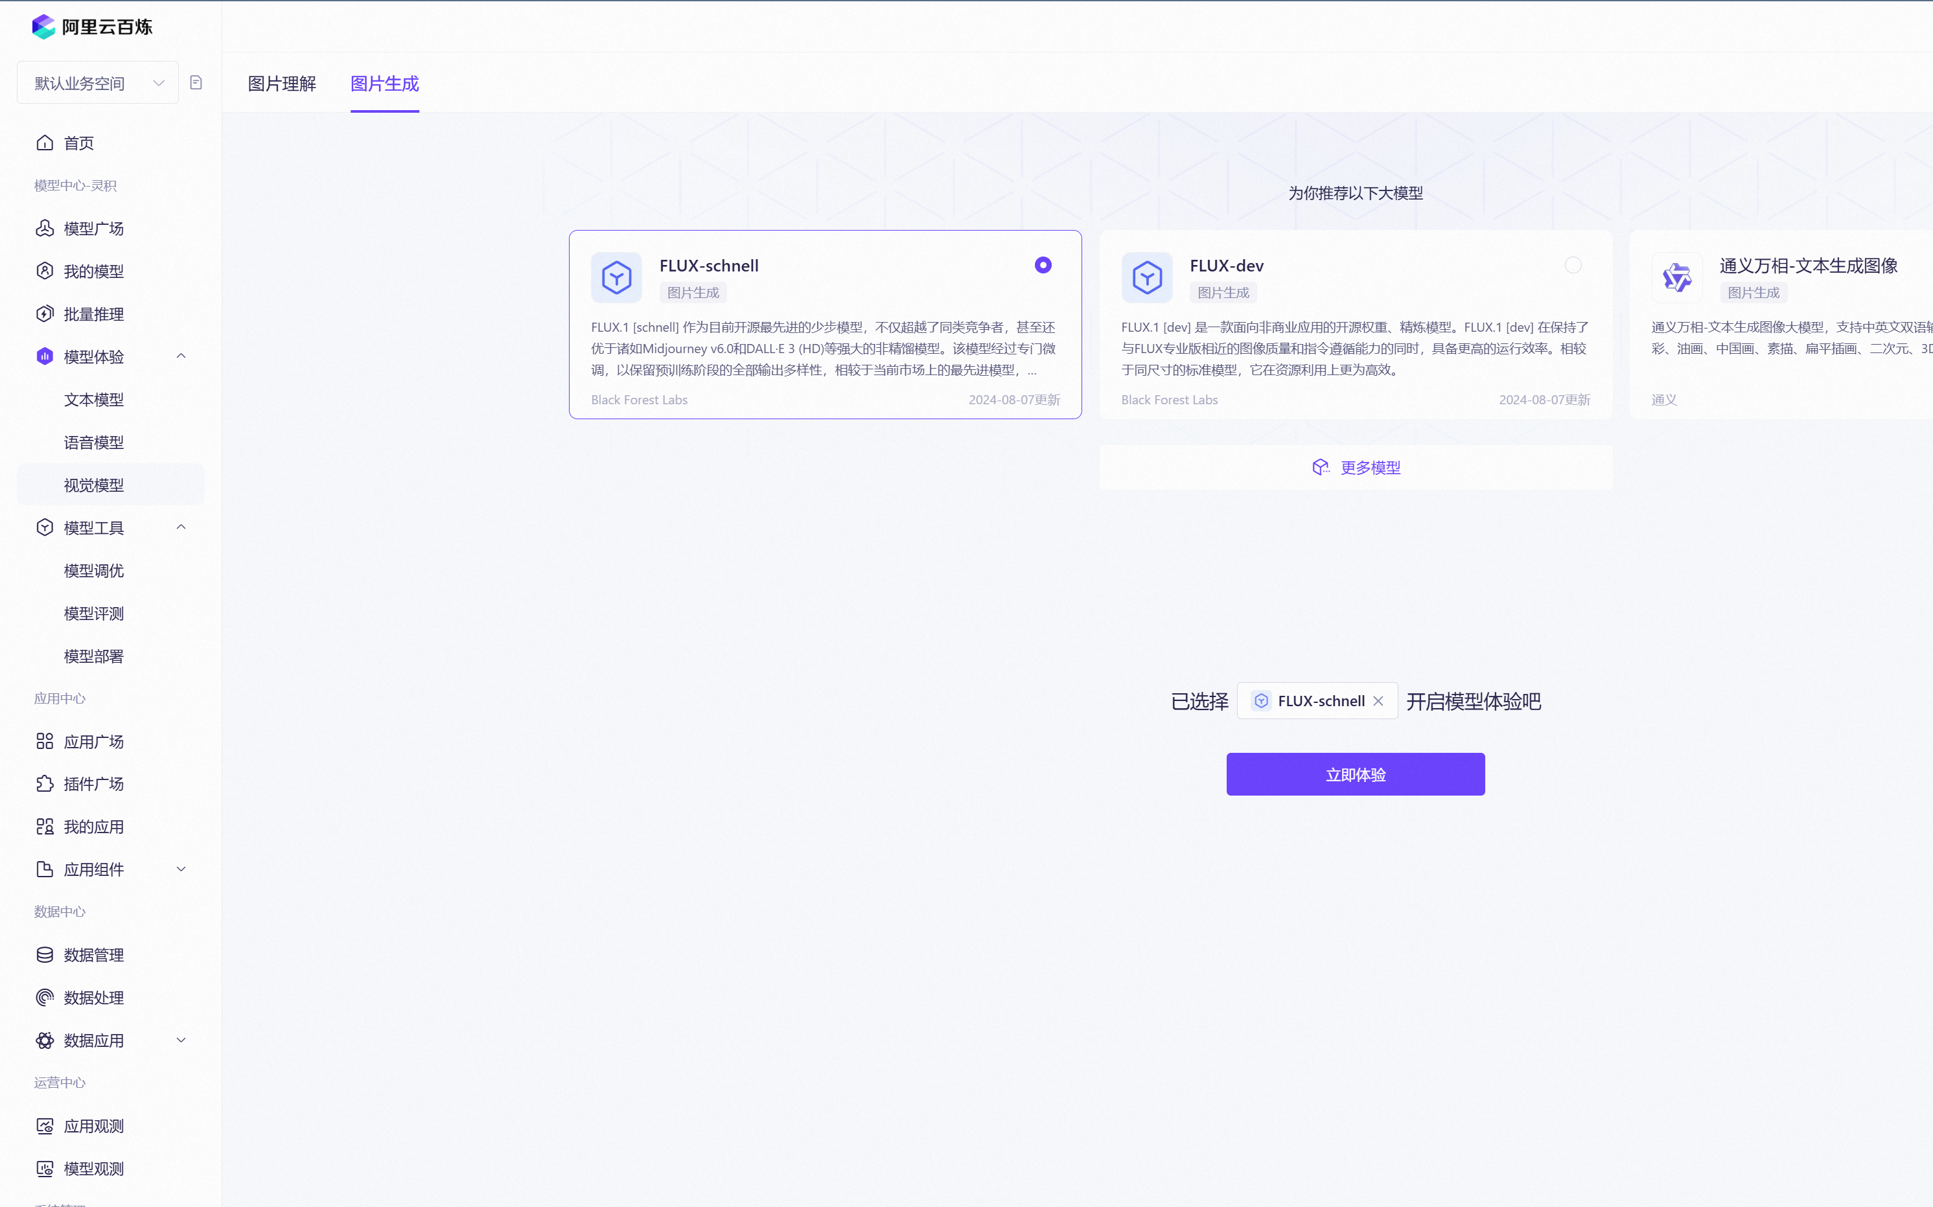Screen dimensions: 1933x1207
Task: Click the 阿里云百炼 logo icon
Action: pyautogui.click(x=43, y=27)
